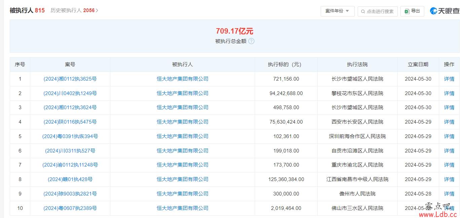
Task: Open case (2024)赣01执428号
Action: [x=70, y=179]
